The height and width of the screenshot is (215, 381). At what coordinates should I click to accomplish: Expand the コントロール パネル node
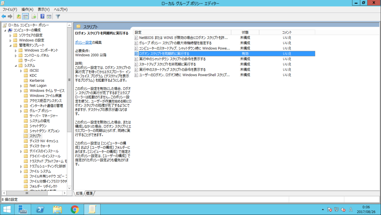16,56
